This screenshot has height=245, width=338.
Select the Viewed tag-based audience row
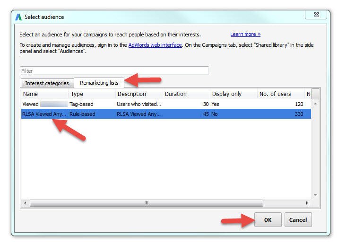coord(166,104)
